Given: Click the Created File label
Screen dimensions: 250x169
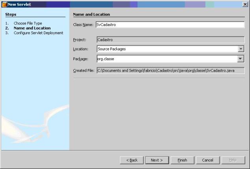Looking at the screenshot, I should [x=84, y=71].
